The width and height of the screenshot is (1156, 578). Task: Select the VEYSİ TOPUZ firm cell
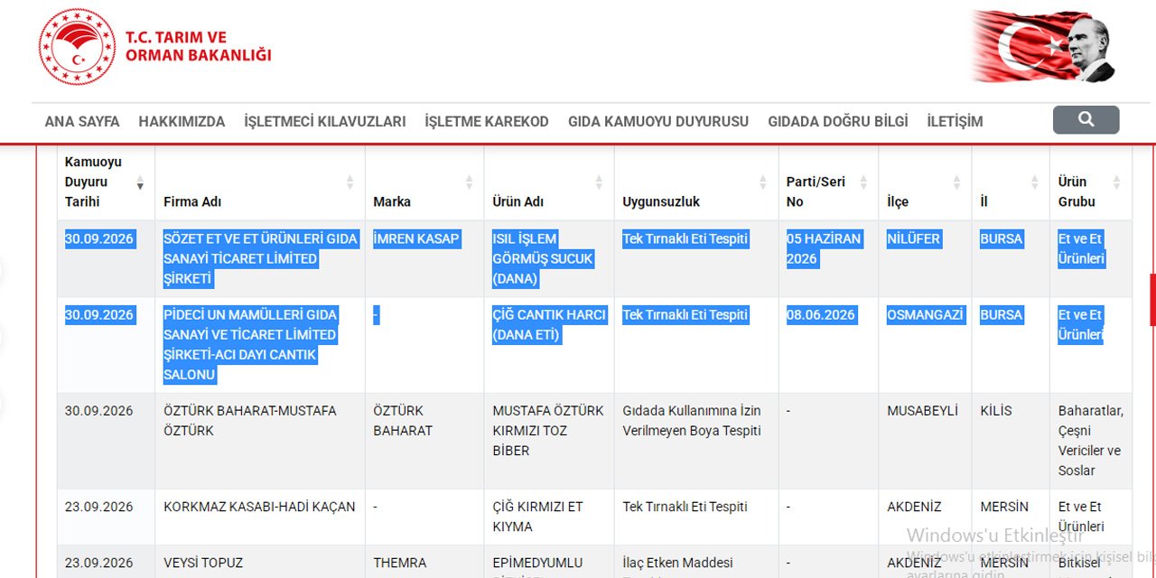click(x=203, y=563)
